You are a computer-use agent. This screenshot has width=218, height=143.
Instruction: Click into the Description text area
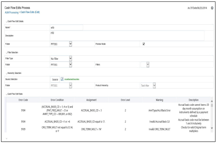(x=127, y=36)
